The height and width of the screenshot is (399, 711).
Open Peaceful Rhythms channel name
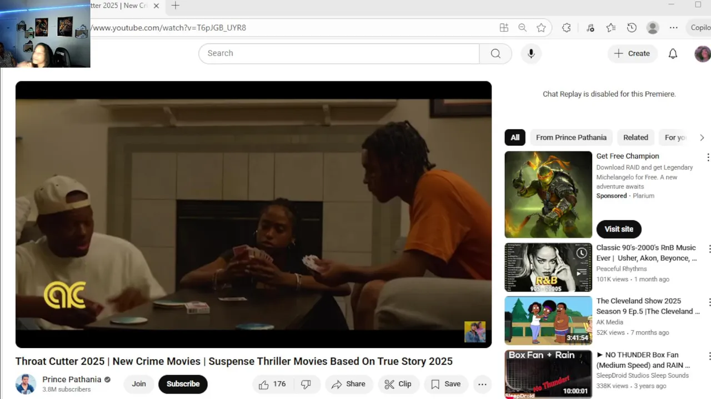coord(622,269)
